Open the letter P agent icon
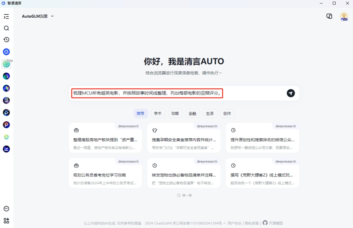This screenshot has width=353, height=228. [x=6, y=125]
